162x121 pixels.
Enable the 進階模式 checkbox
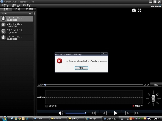coord(47,106)
